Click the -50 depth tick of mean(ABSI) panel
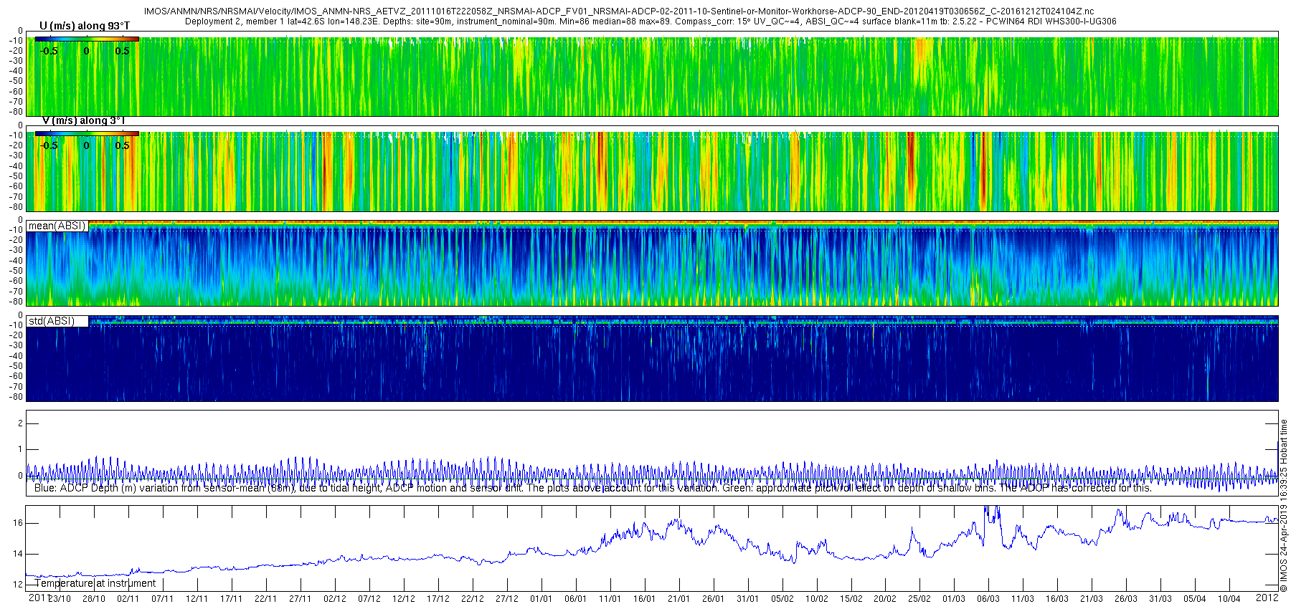1291x609 pixels. (16, 271)
